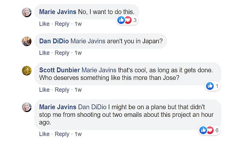Open reactions on Marie's plane comment

[x=209, y=130]
